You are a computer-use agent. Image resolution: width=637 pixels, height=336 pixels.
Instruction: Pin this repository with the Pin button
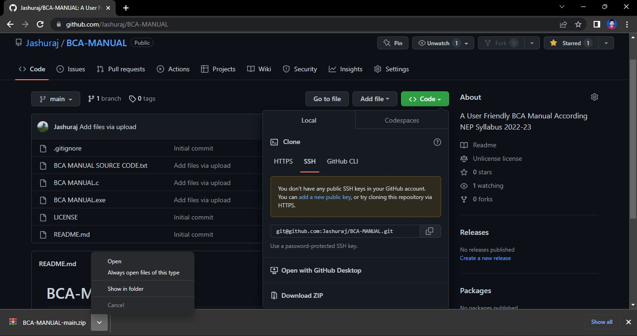tap(393, 43)
